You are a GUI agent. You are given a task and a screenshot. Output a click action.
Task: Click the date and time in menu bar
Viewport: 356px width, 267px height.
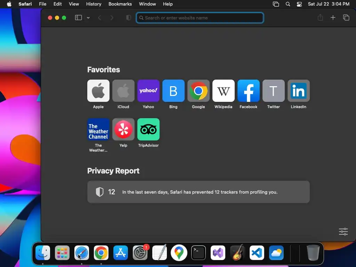[329, 4]
